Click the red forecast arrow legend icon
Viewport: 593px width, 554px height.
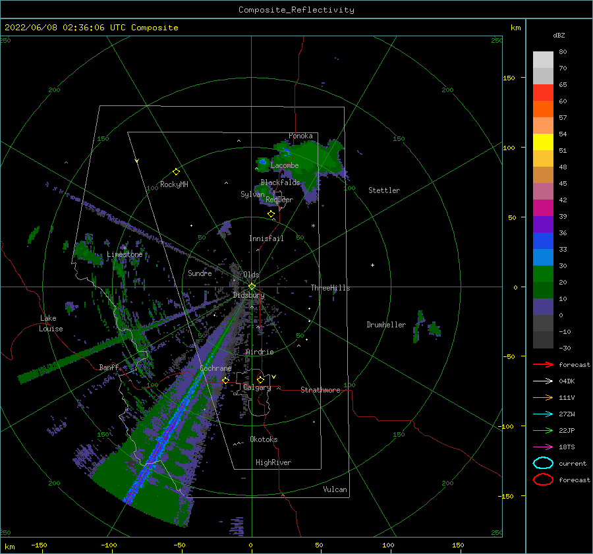click(x=543, y=364)
